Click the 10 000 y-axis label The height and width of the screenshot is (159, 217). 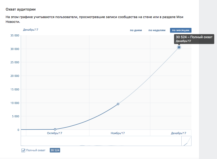pyautogui.click(x=15, y=103)
